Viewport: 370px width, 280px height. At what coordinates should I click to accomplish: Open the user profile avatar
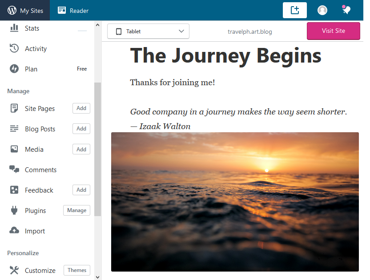(x=322, y=10)
